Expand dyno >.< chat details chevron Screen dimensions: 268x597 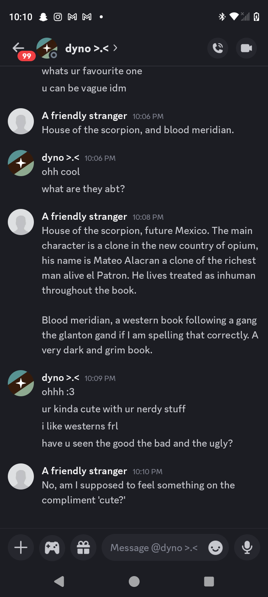coord(115,48)
